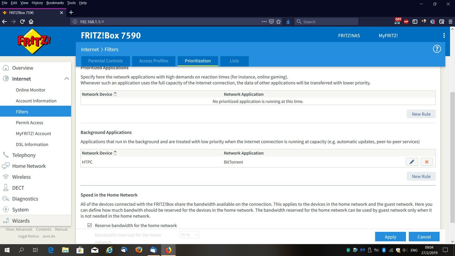Screen dimensions: 455x256
Task: Click the FRITZ! logo
Action: click(x=34, y=41)
